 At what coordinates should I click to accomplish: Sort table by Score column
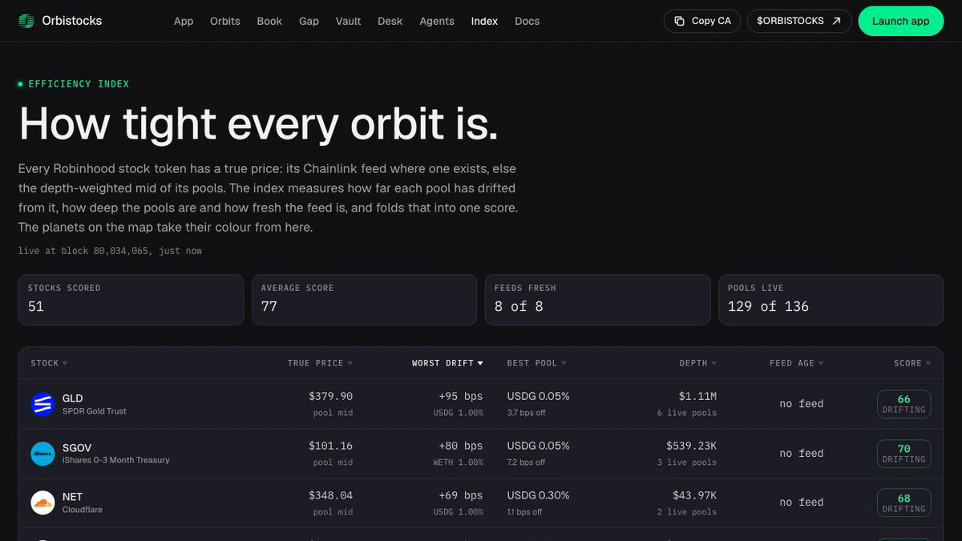[x=912, y=363]
